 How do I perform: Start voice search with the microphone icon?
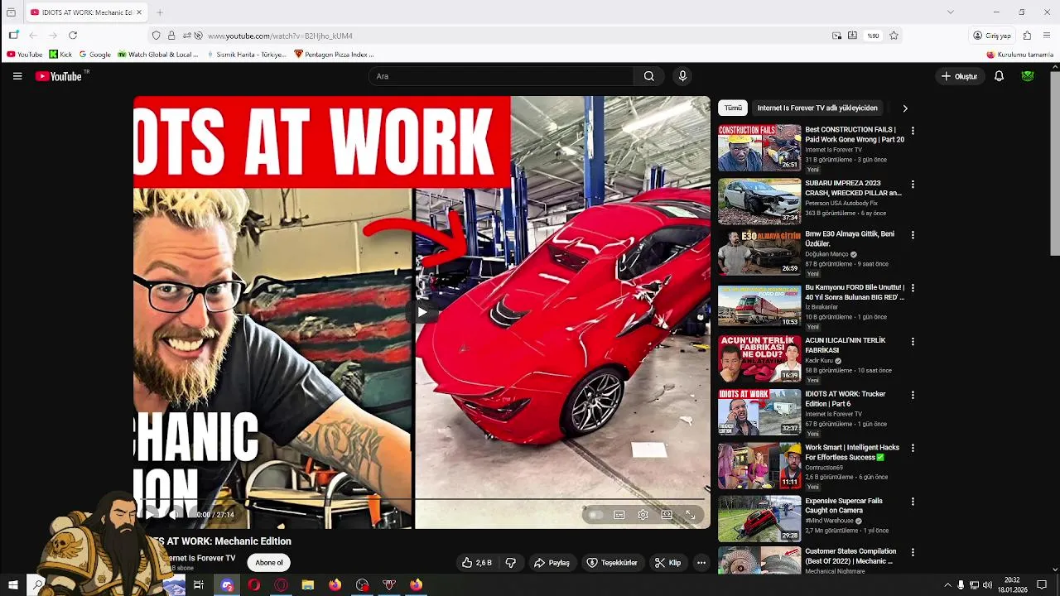682,76
